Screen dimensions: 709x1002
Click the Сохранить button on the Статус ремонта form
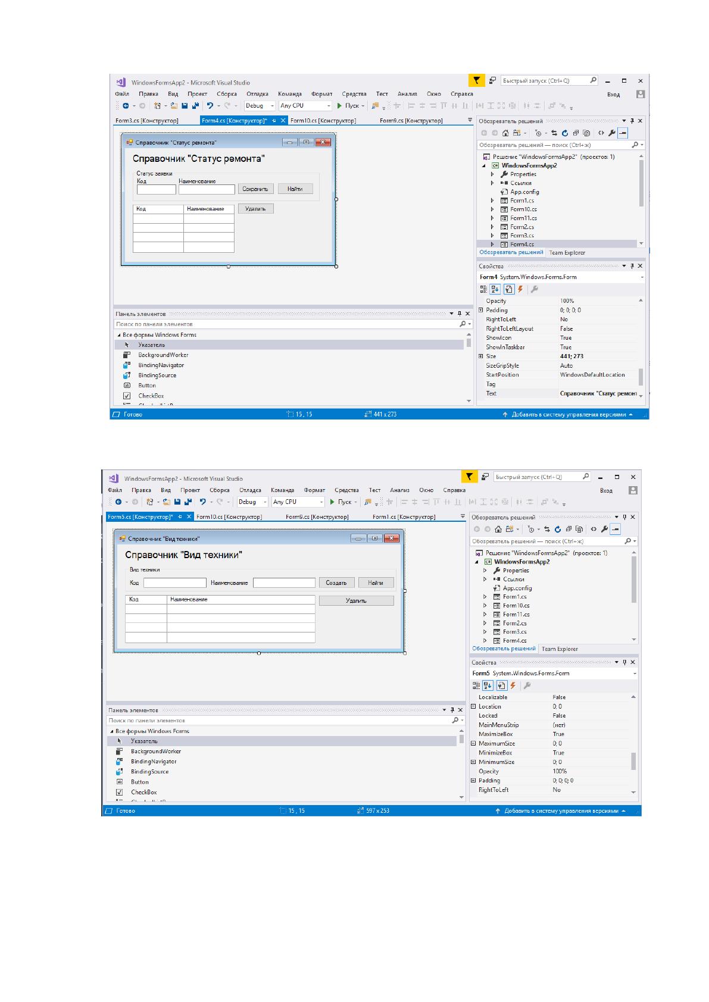(x=255, y=189)
